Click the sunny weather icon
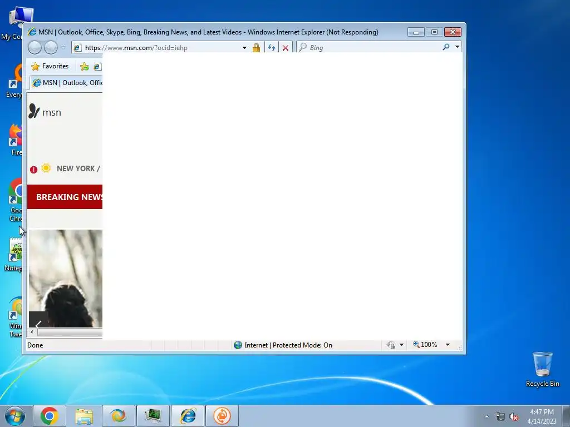 (x=46, y=168)
